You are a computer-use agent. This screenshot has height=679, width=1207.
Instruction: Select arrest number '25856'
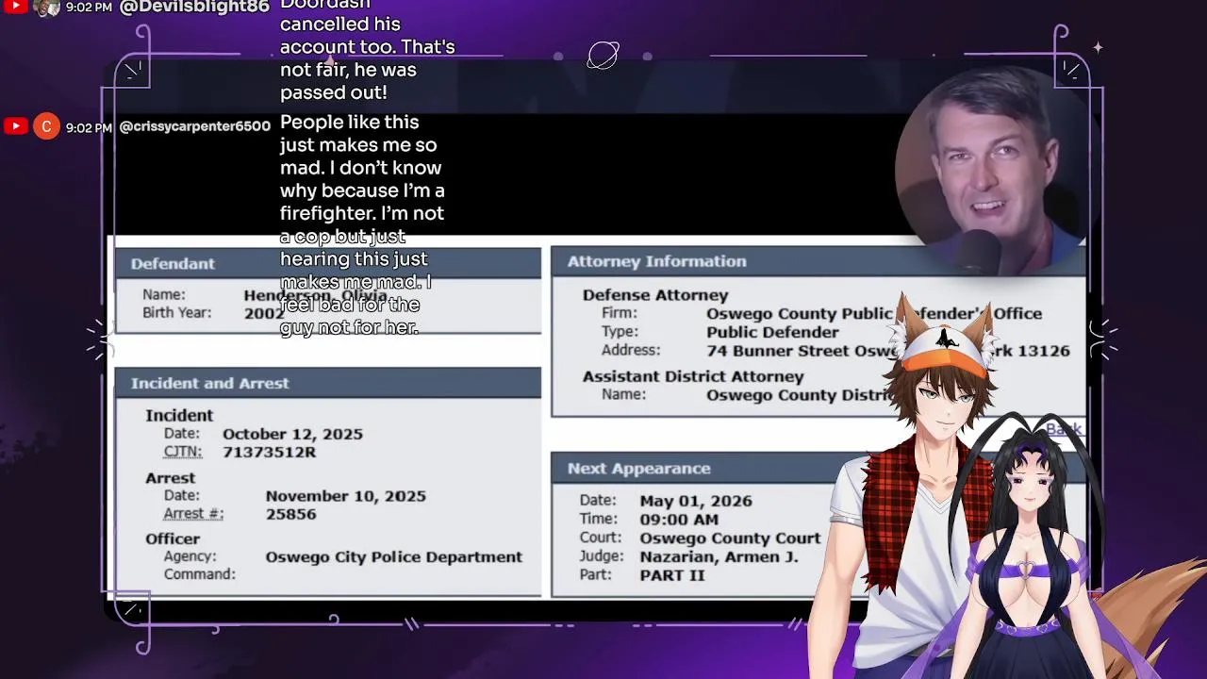click(290, 514)
